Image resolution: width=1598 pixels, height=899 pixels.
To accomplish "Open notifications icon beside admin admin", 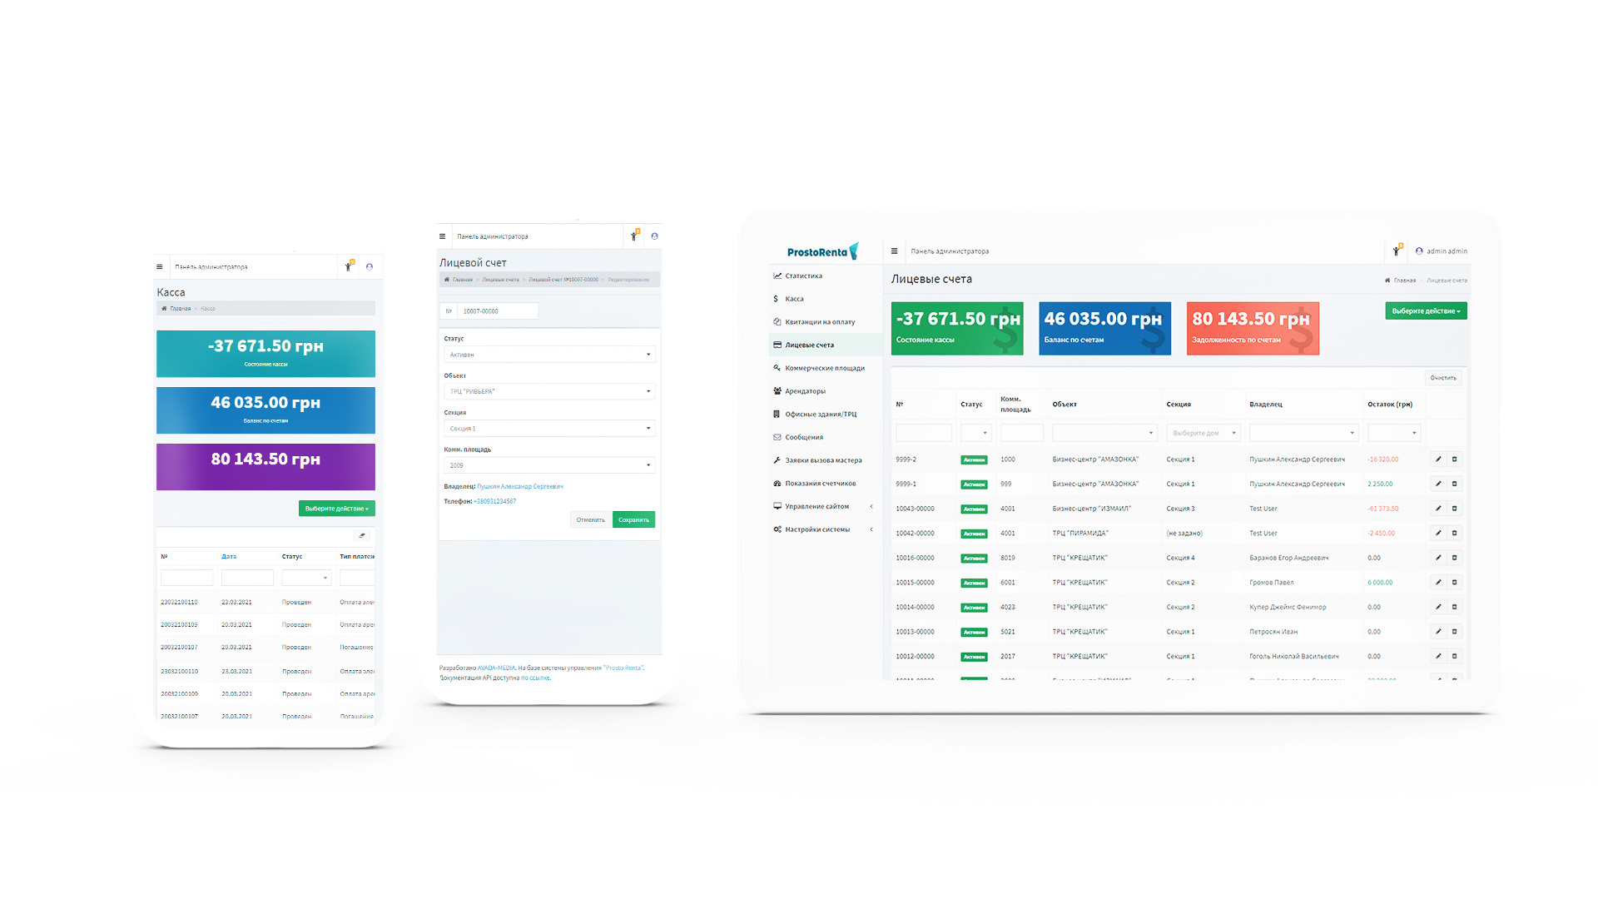I will point(1397,251).
